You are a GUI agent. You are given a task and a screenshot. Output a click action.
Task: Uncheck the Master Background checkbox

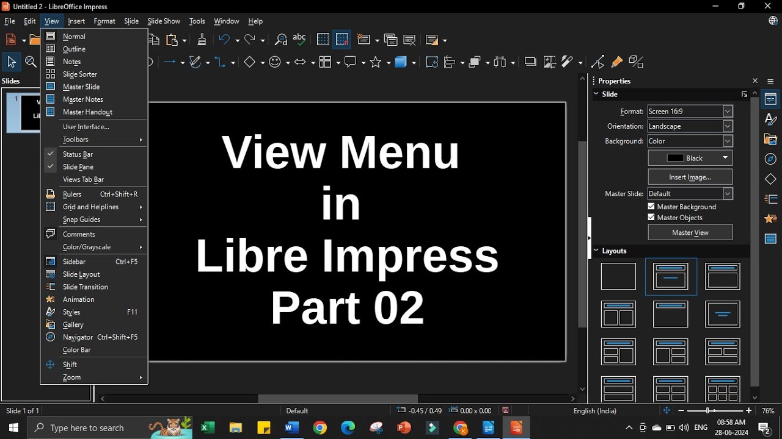[x=651, y=207]
